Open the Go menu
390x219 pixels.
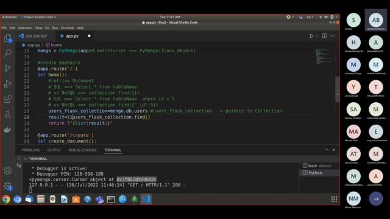[48, 28]
